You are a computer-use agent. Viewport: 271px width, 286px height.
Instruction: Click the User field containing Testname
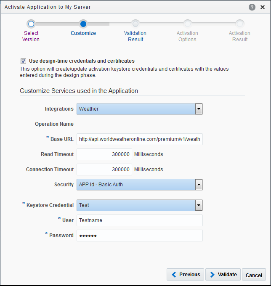click(x=140, y=220)
